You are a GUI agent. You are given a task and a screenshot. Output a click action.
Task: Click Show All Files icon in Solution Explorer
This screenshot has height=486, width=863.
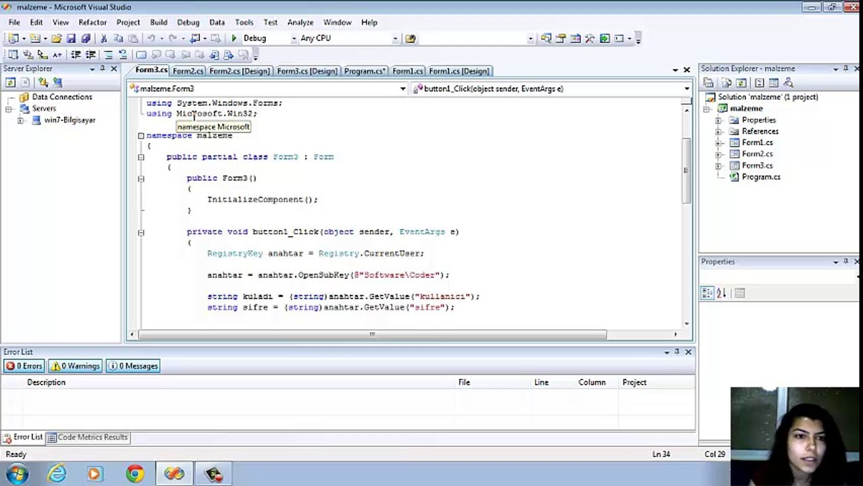coord(727,82)
